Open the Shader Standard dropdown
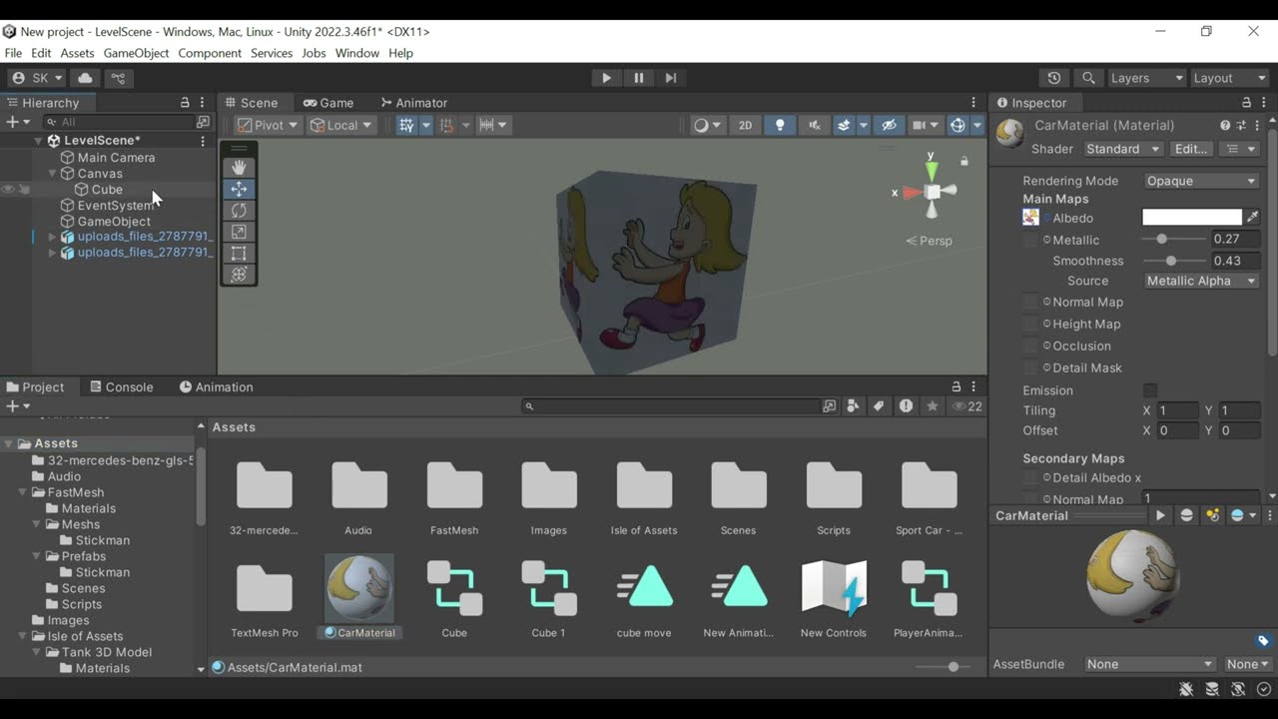This screenshot has height=719, width=1278. click(x=1123, y=149)
